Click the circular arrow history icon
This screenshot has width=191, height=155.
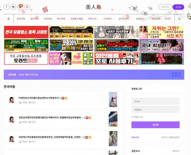point(27,7)
